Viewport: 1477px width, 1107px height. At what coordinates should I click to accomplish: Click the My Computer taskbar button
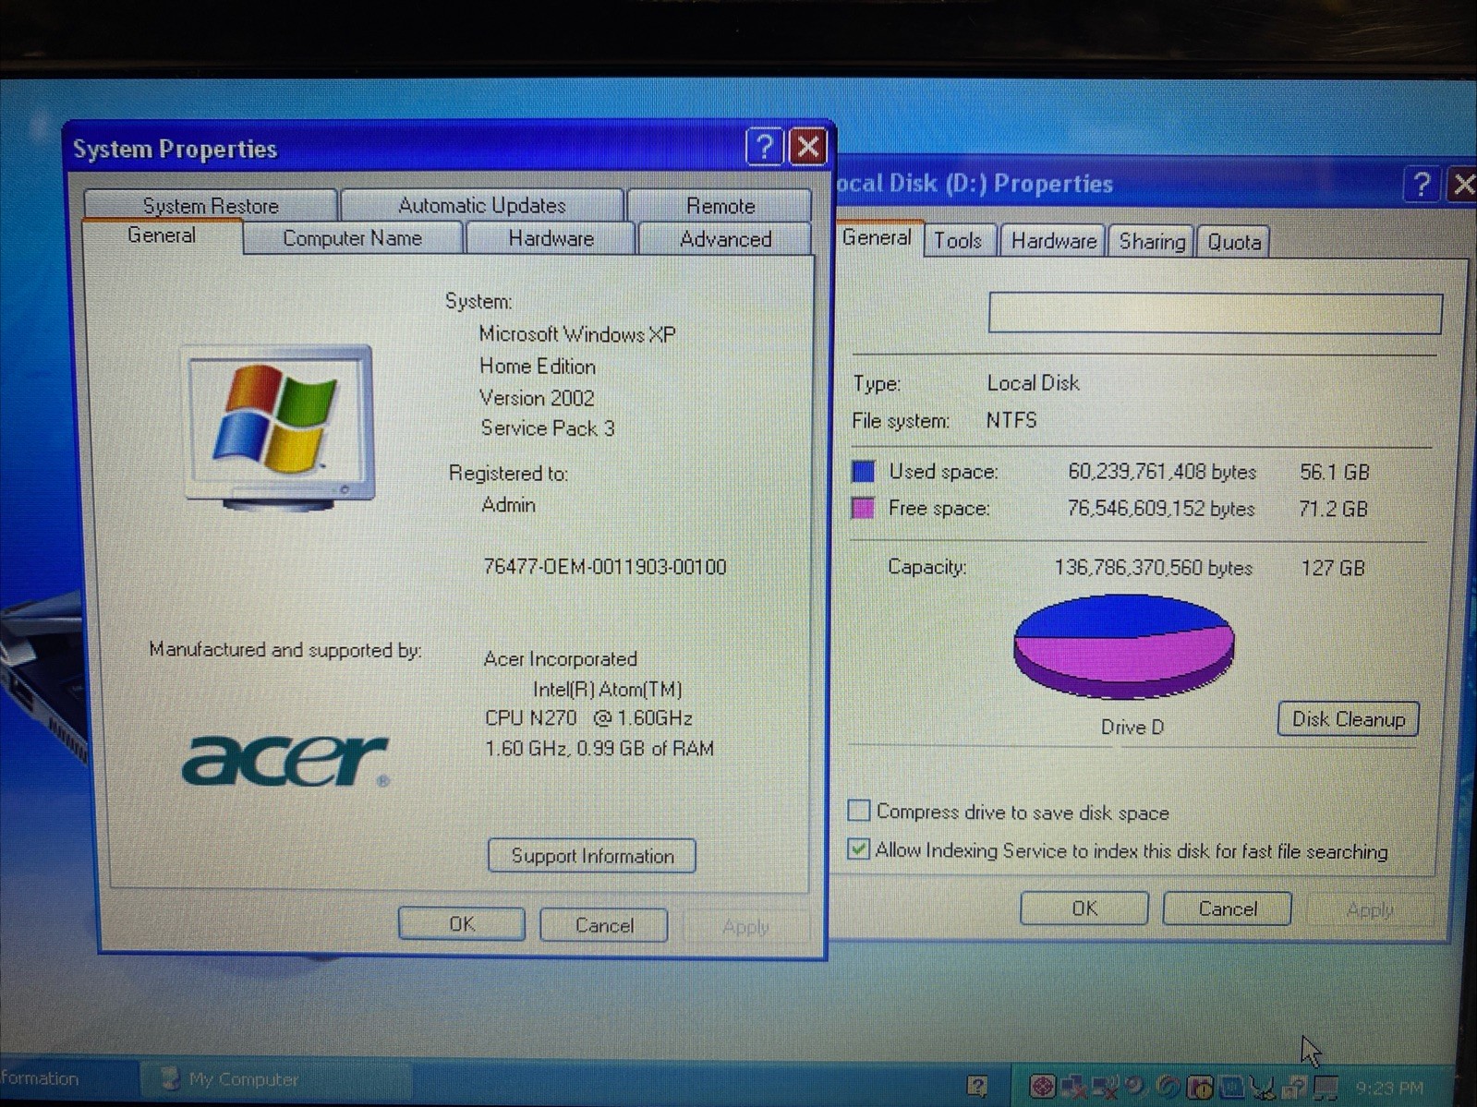tap(274, 1079)
